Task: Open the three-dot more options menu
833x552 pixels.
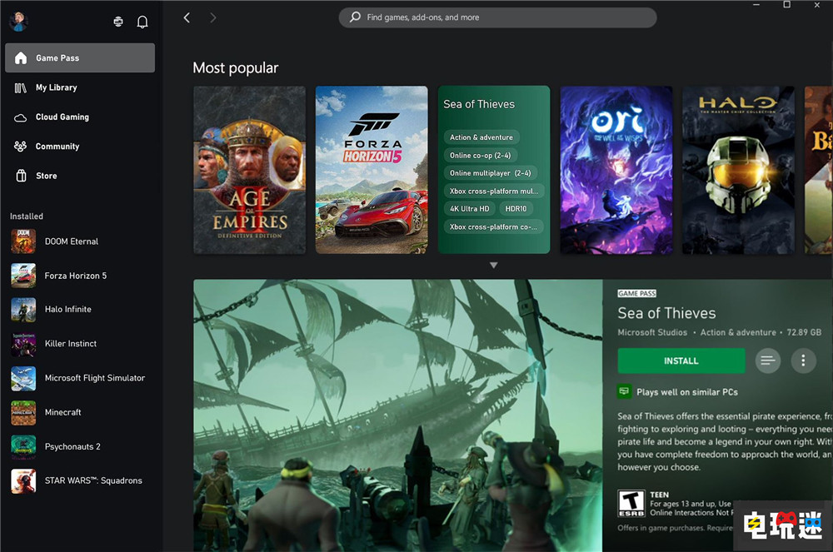Action: coord(802,361)
